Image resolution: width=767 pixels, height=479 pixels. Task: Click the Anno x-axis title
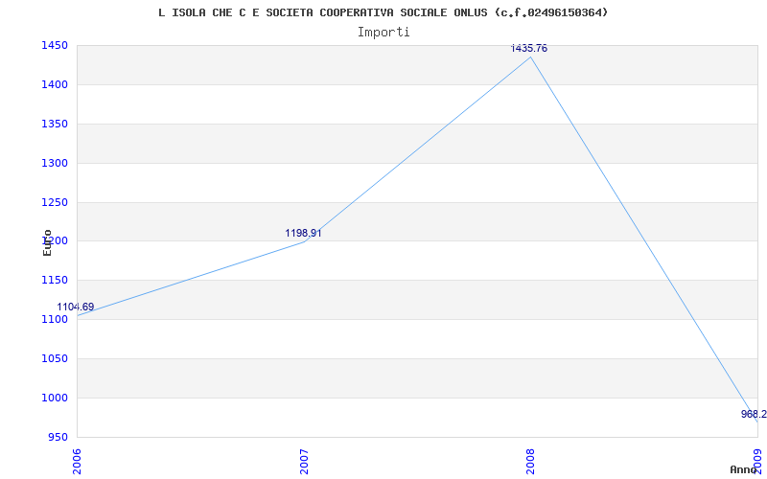pos(743,469)
